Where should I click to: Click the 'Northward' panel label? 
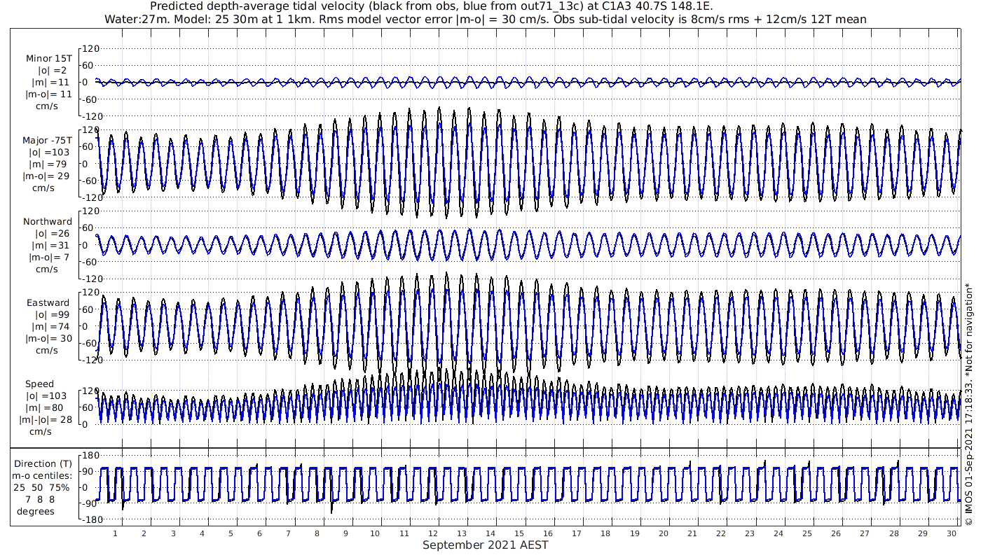(x=48, y=222)
